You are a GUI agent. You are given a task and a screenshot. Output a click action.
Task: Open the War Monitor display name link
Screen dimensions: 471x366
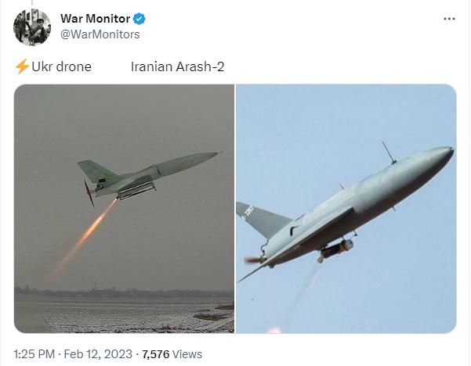[96, 19]
